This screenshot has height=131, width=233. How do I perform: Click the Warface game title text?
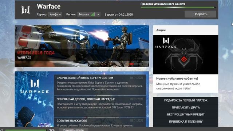pos(48,7)
